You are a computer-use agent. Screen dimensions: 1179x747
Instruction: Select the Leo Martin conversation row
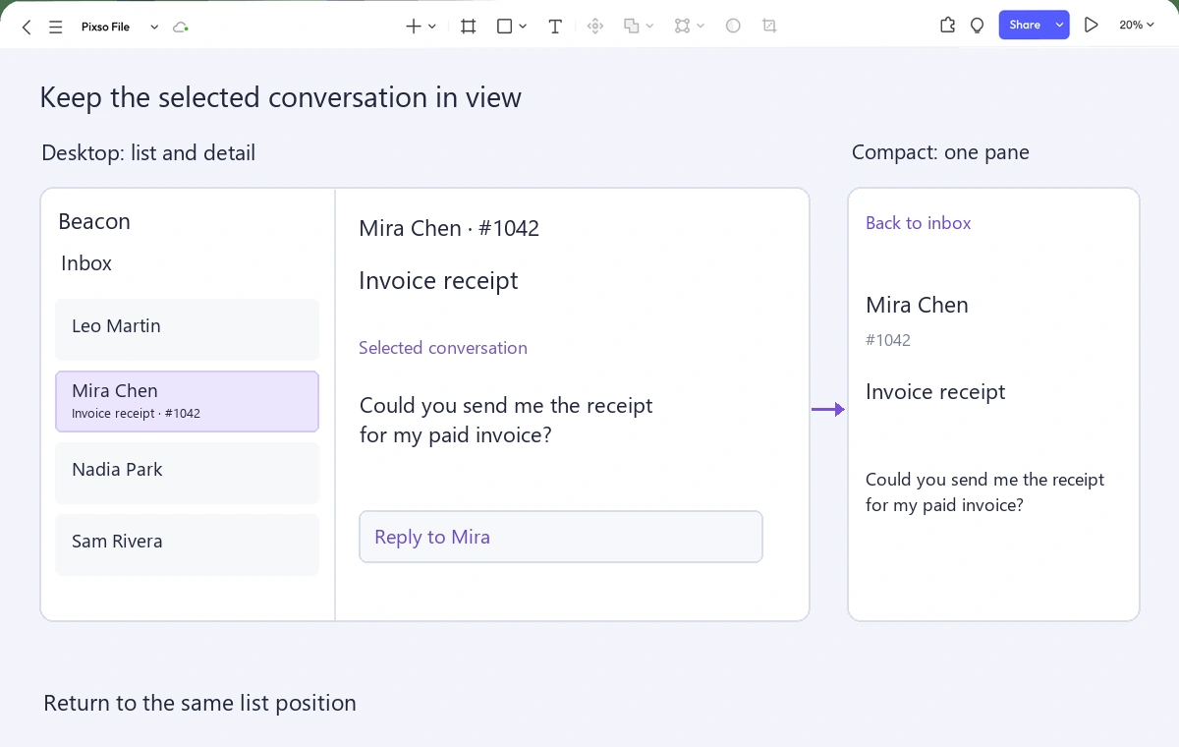pos(187,329)
